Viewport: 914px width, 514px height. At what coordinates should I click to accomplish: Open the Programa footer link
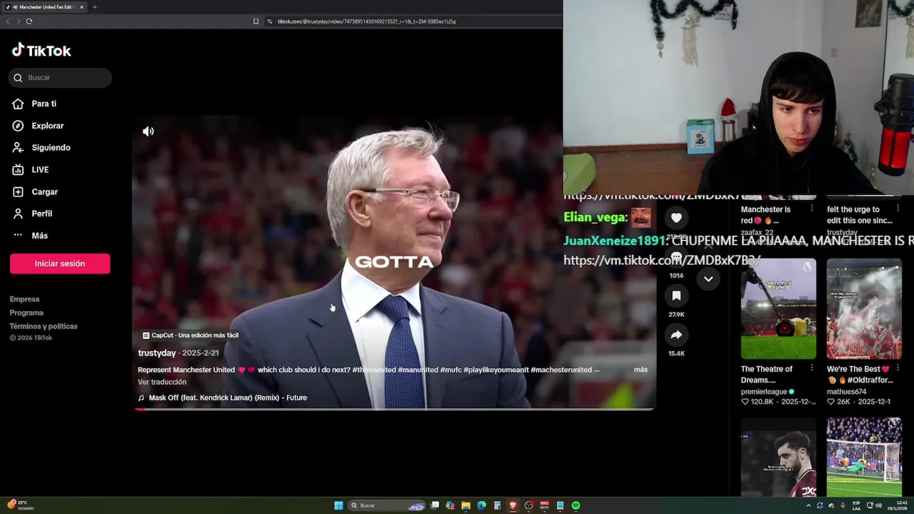click(x=26, y=313)
